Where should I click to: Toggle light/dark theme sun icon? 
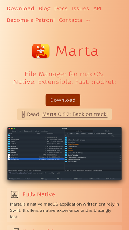[88, 20]
